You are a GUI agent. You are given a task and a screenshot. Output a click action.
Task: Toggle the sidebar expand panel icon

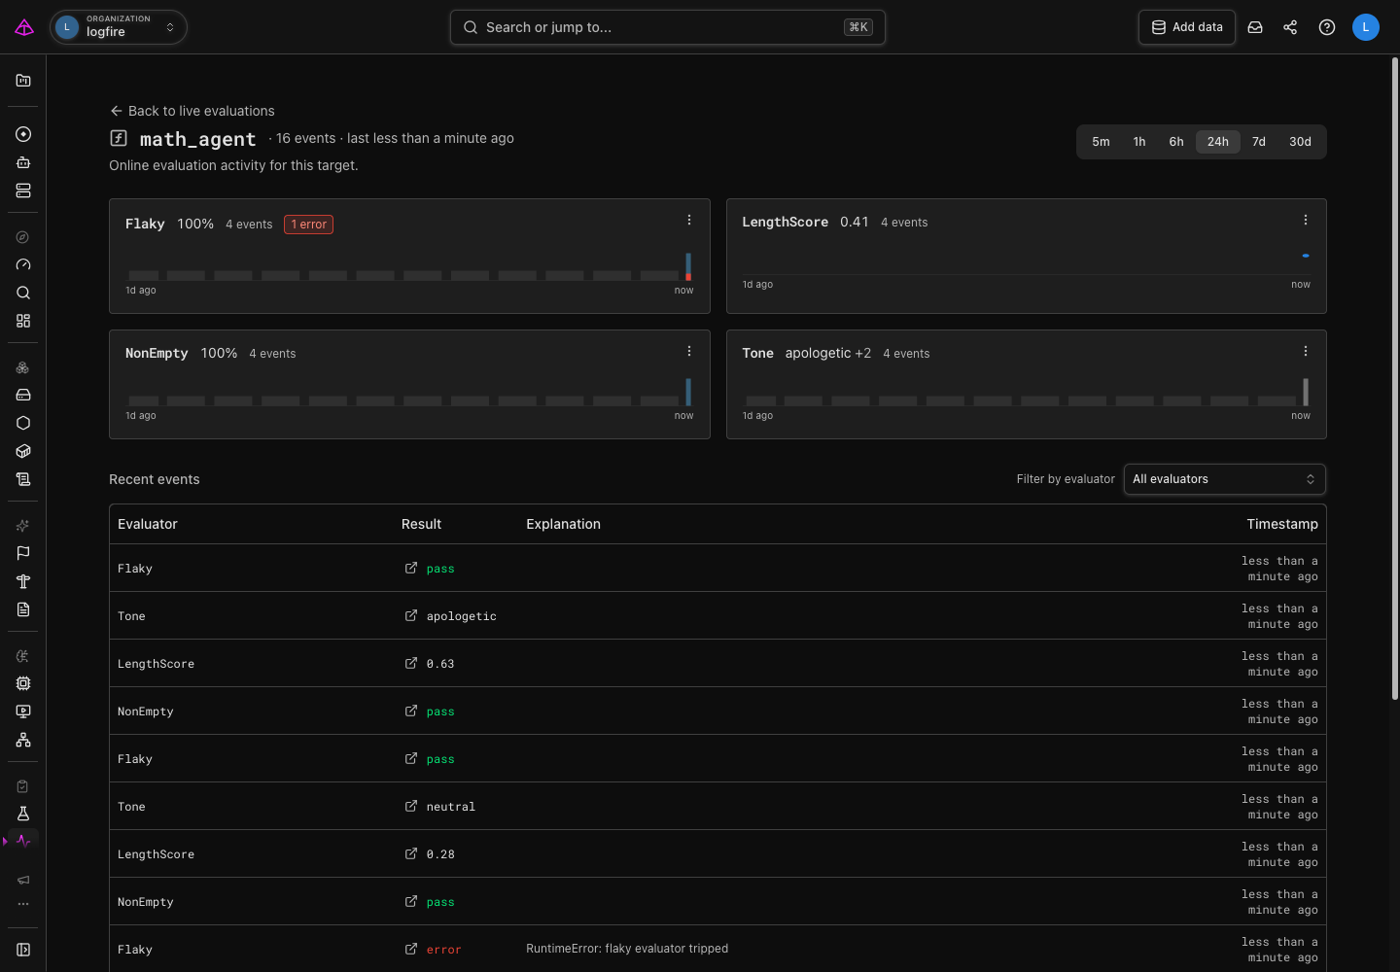point(23,950)
